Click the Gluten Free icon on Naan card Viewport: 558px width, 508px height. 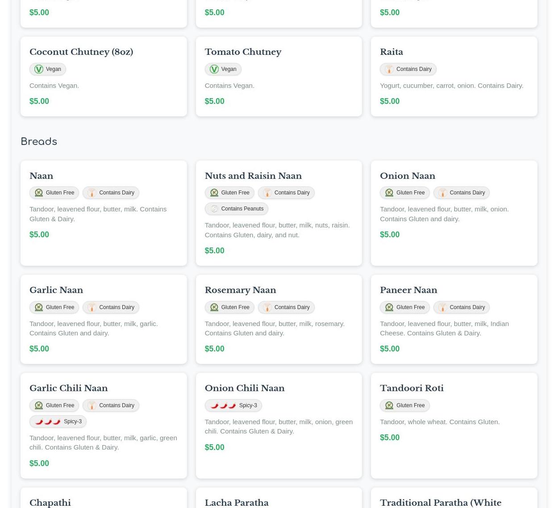(x=39, y=193)
